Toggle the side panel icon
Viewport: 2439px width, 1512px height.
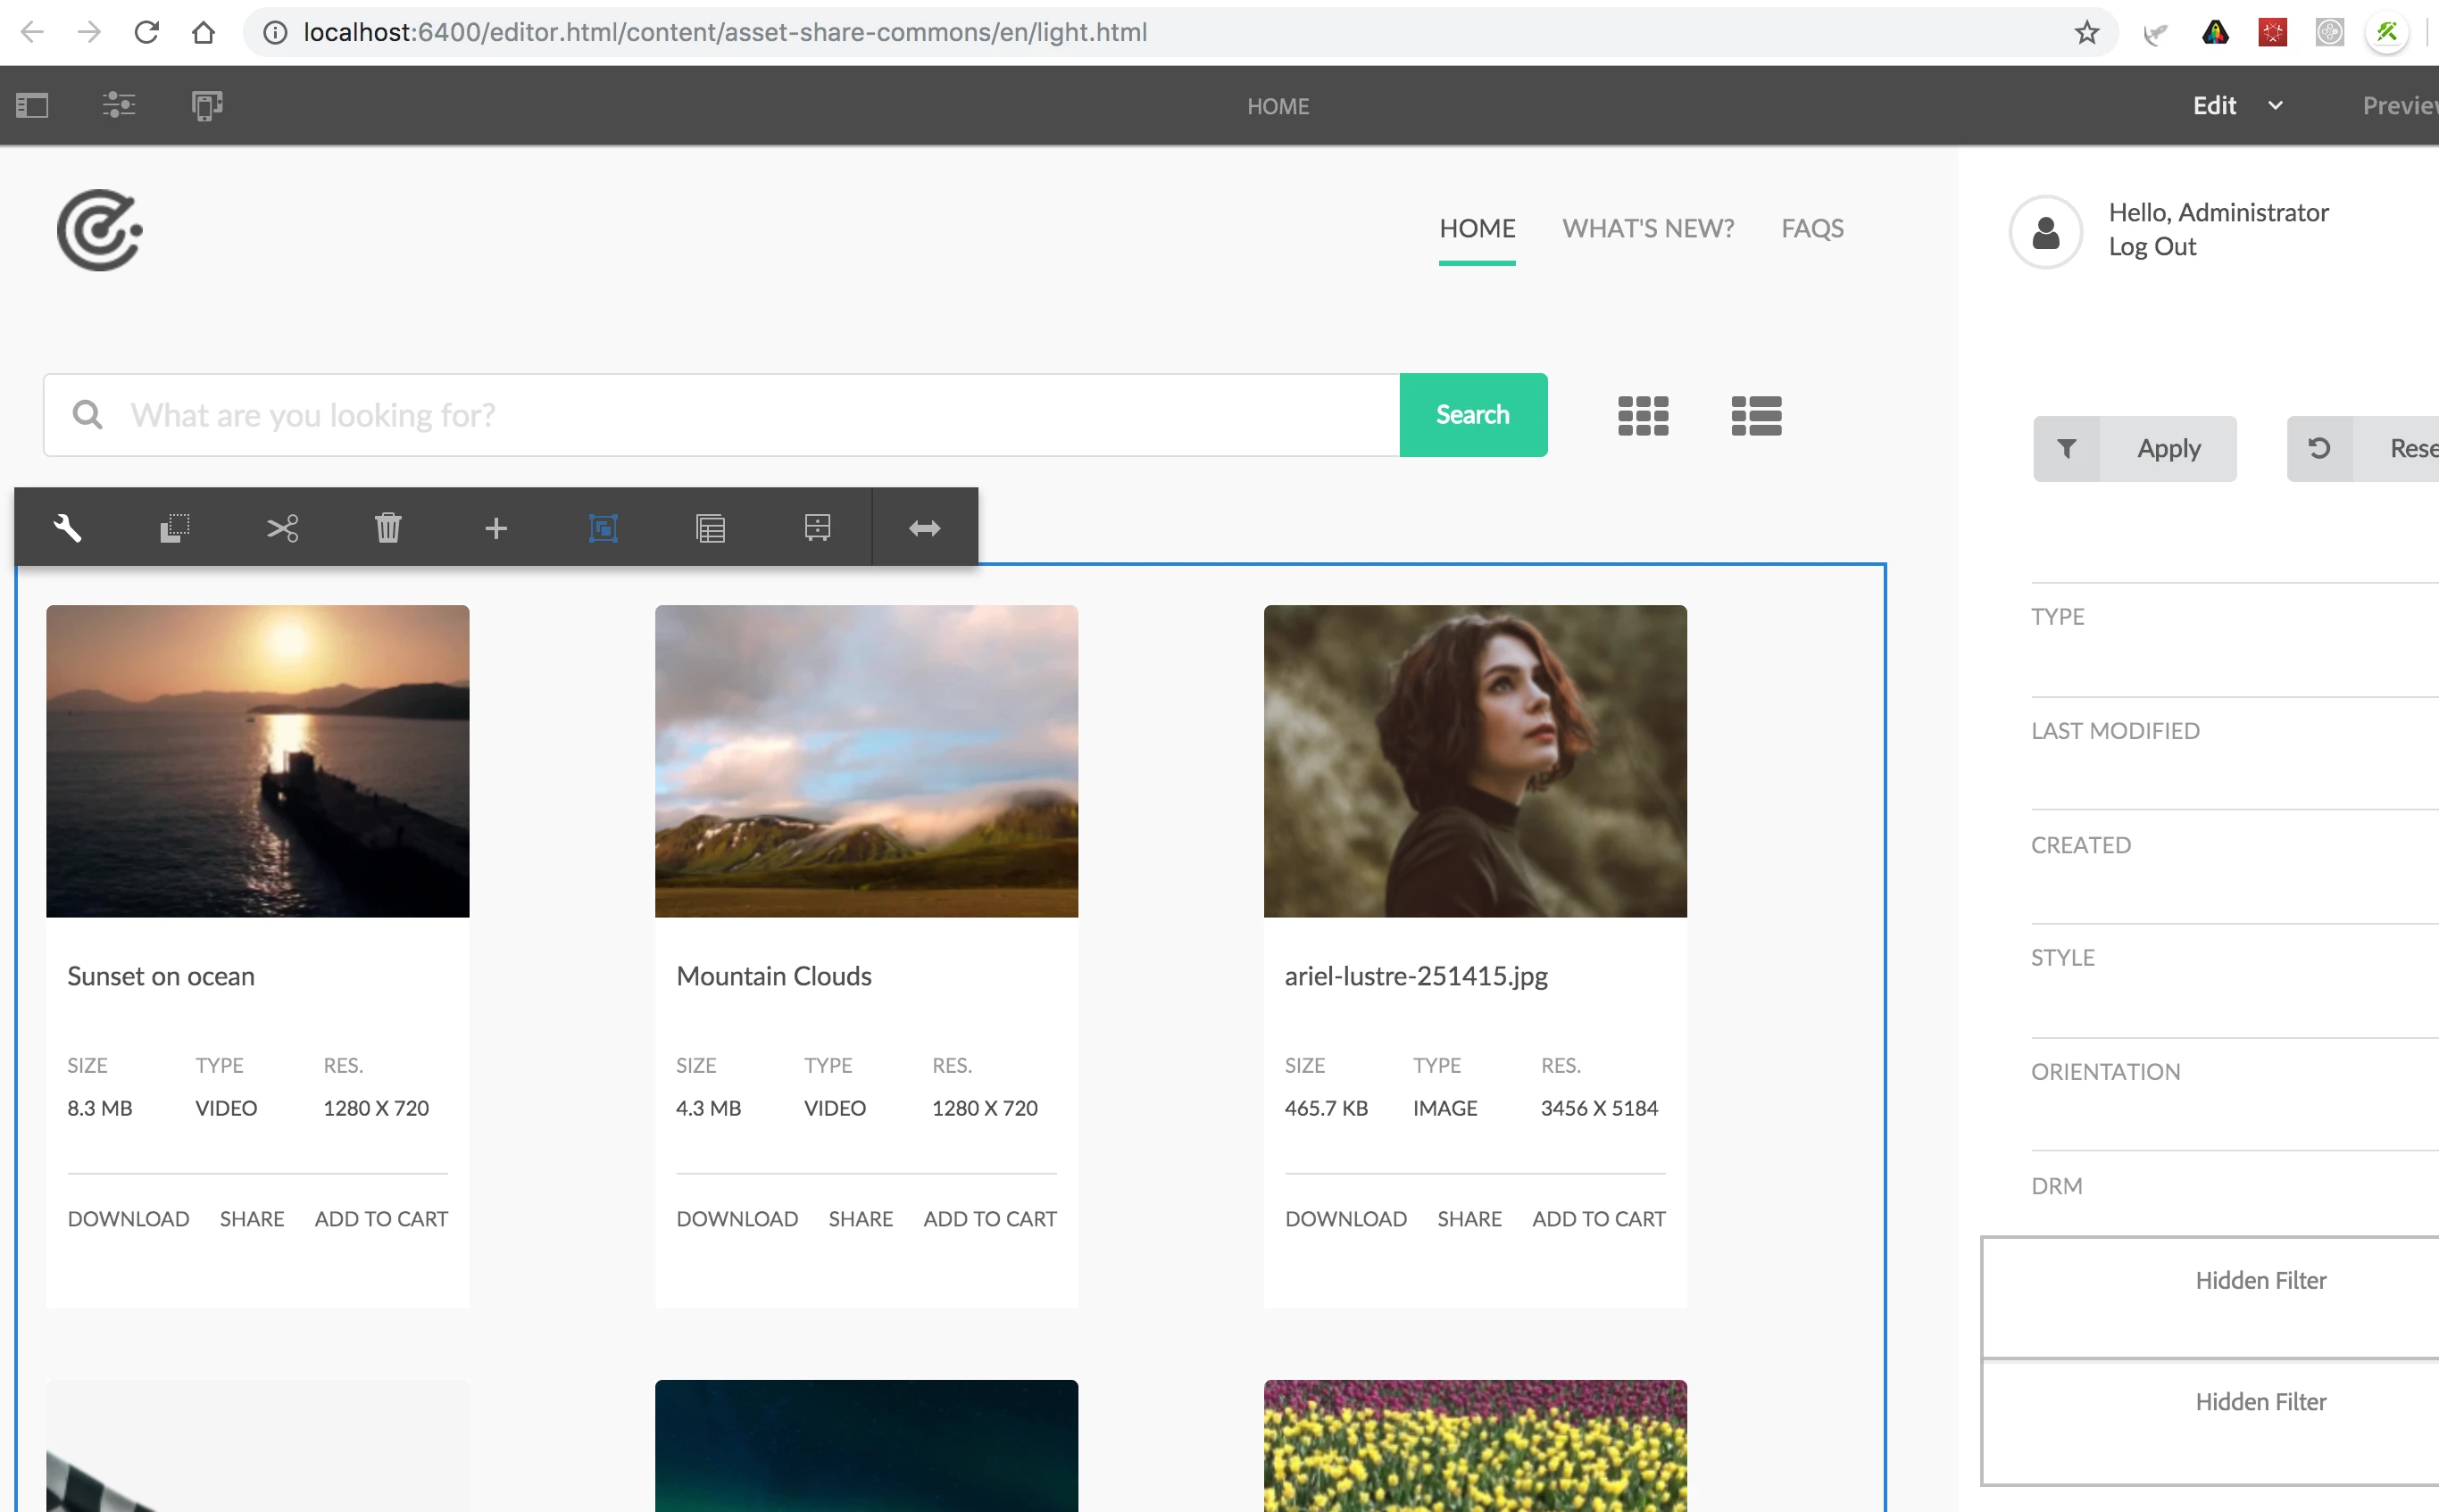click(32, 105)
